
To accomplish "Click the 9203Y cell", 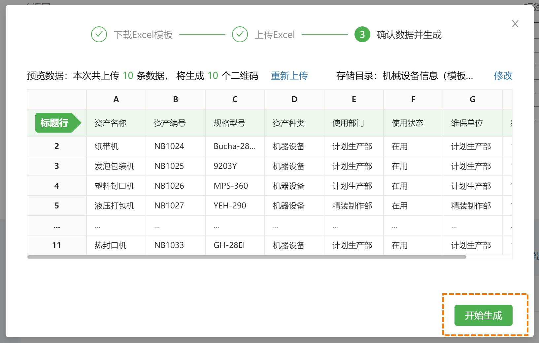I will coord(235,166).
